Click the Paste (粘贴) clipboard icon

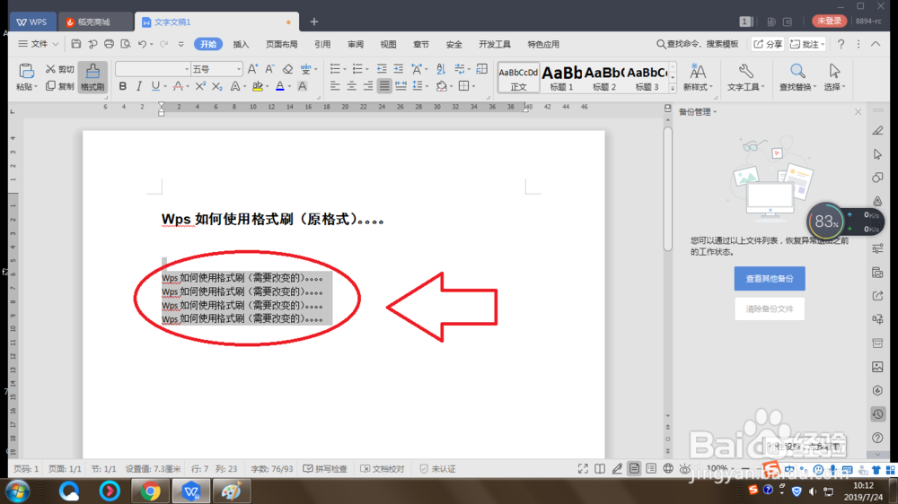[x=26, y=71]
